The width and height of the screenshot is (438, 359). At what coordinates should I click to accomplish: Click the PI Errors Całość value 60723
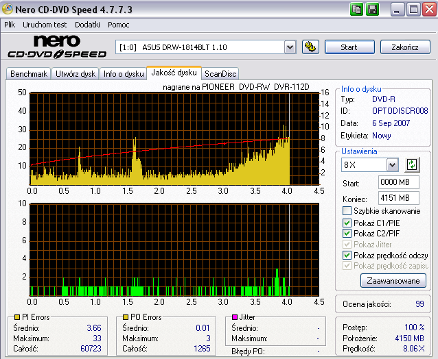(x=91, y=349)
